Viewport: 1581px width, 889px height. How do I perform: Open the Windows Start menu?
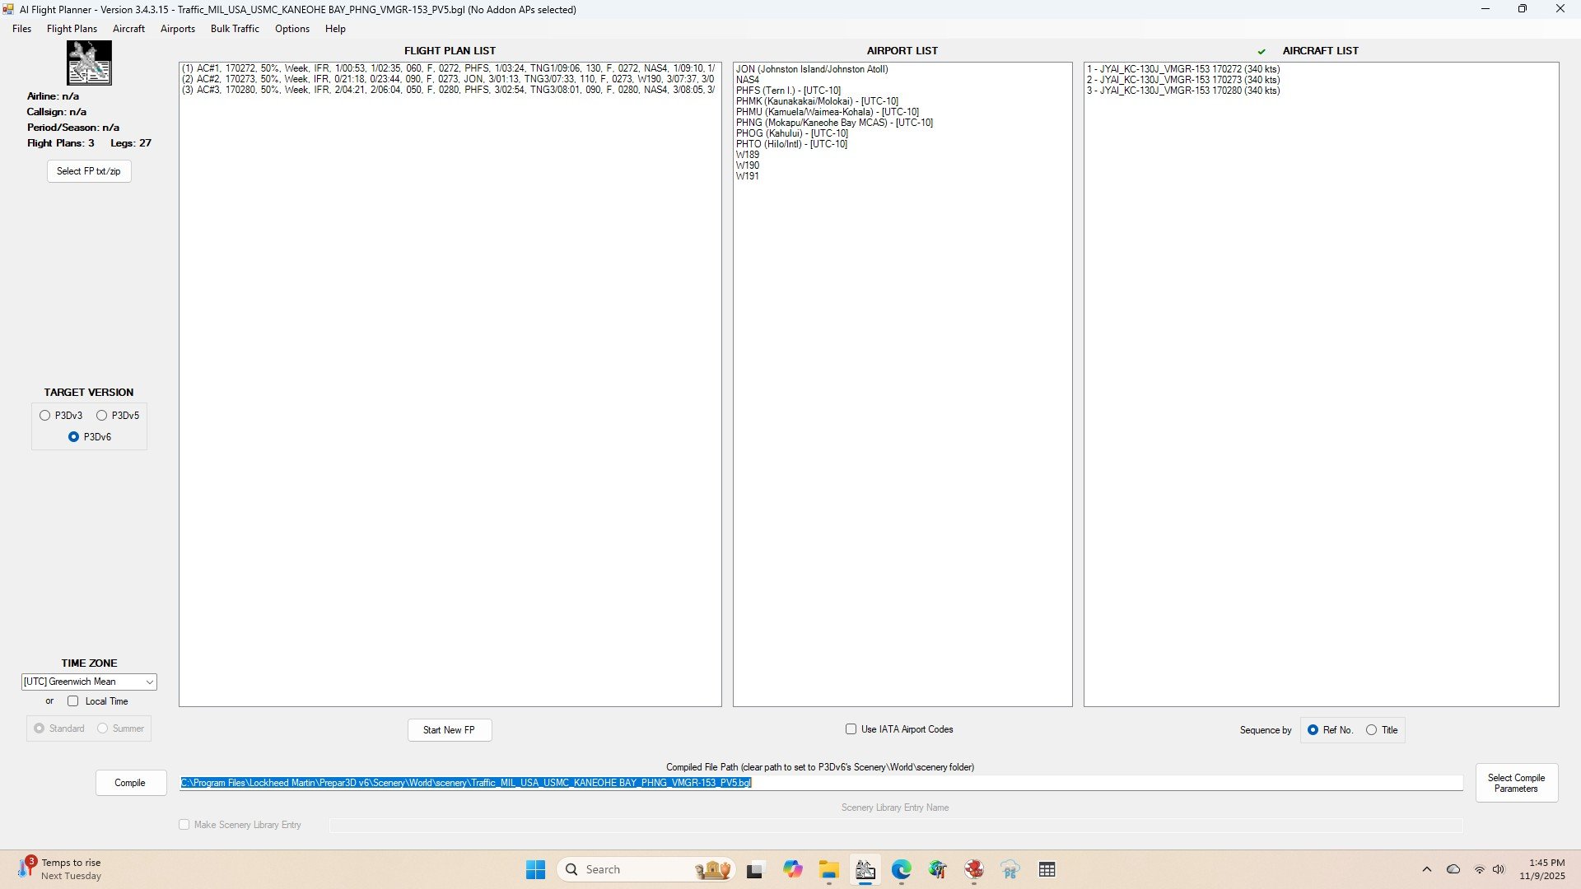tap(535, 870)
